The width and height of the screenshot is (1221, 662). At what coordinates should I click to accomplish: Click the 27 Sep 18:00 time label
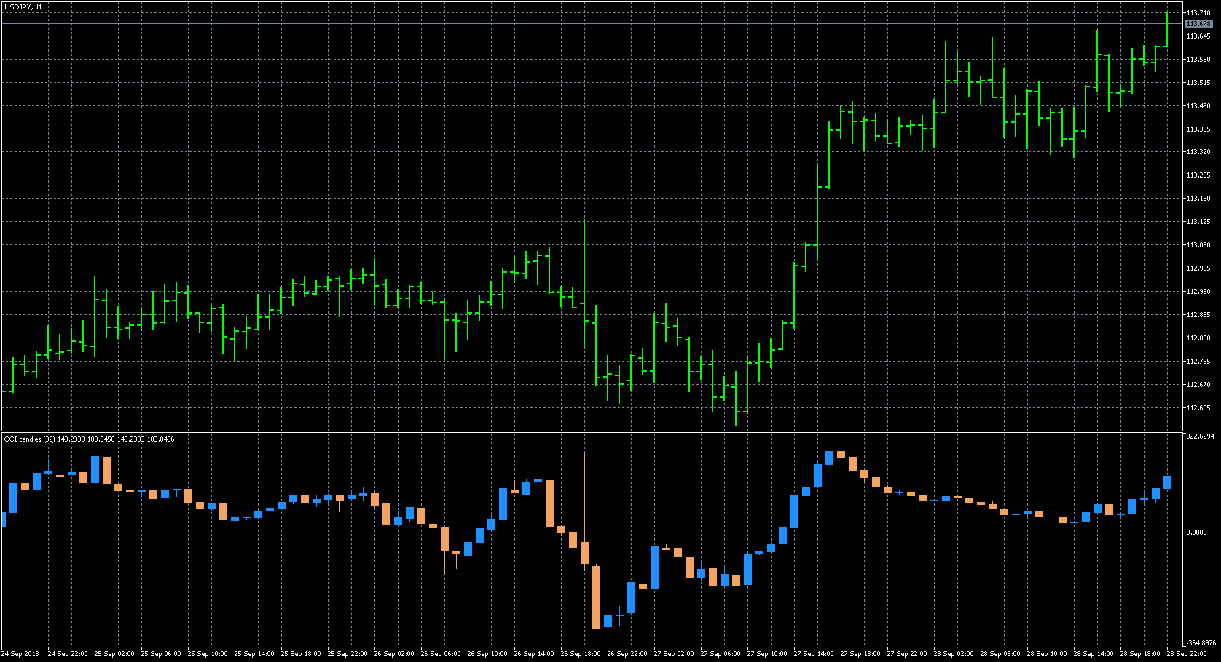point(860,654)
